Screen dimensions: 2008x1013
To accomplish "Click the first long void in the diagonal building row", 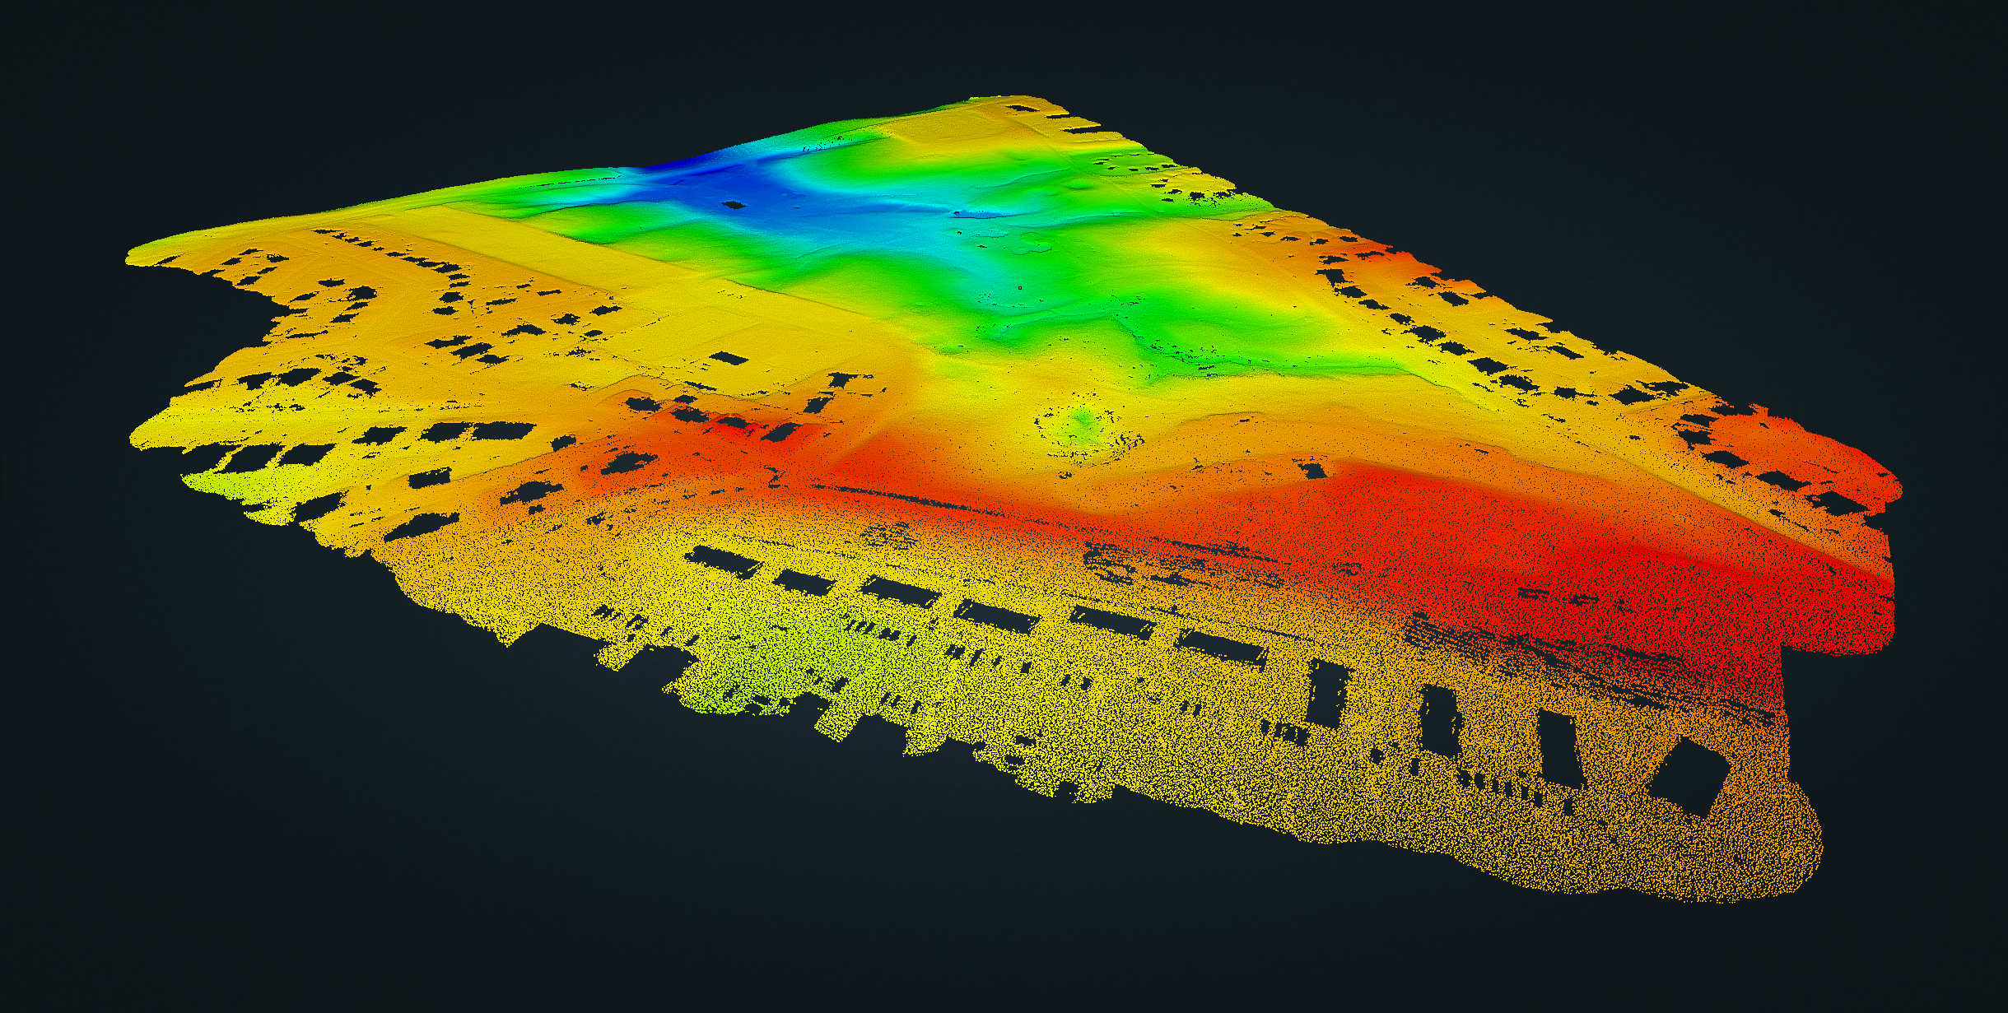I will [x=724, y=562].
